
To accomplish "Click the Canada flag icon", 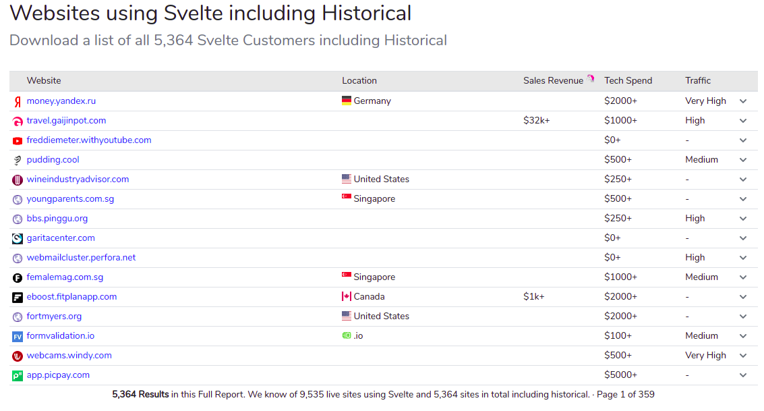I will point(347,296).
